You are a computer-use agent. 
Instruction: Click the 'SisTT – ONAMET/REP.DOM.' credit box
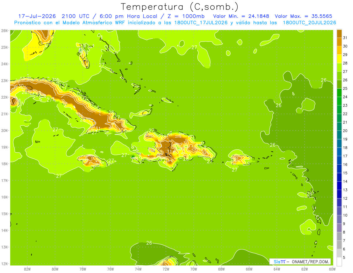[300, 262]
